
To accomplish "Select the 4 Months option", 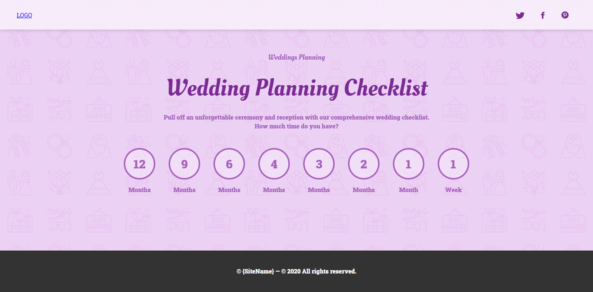I will 274,164.
